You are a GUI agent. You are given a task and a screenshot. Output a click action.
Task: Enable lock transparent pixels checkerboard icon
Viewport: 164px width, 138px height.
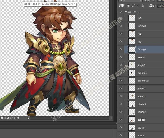pos(128,6)
